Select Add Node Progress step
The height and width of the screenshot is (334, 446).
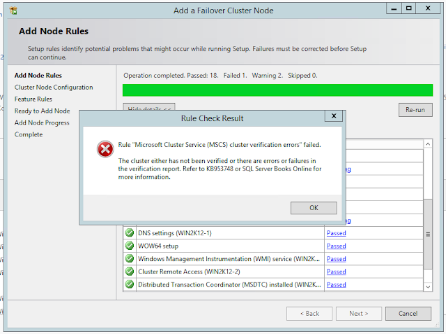coord(42,123)
